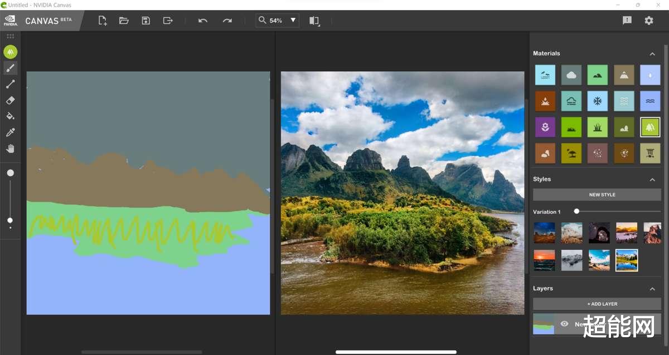Pick the bright green bush material
Screen dimensions: 669x355
tap(571, 127)
